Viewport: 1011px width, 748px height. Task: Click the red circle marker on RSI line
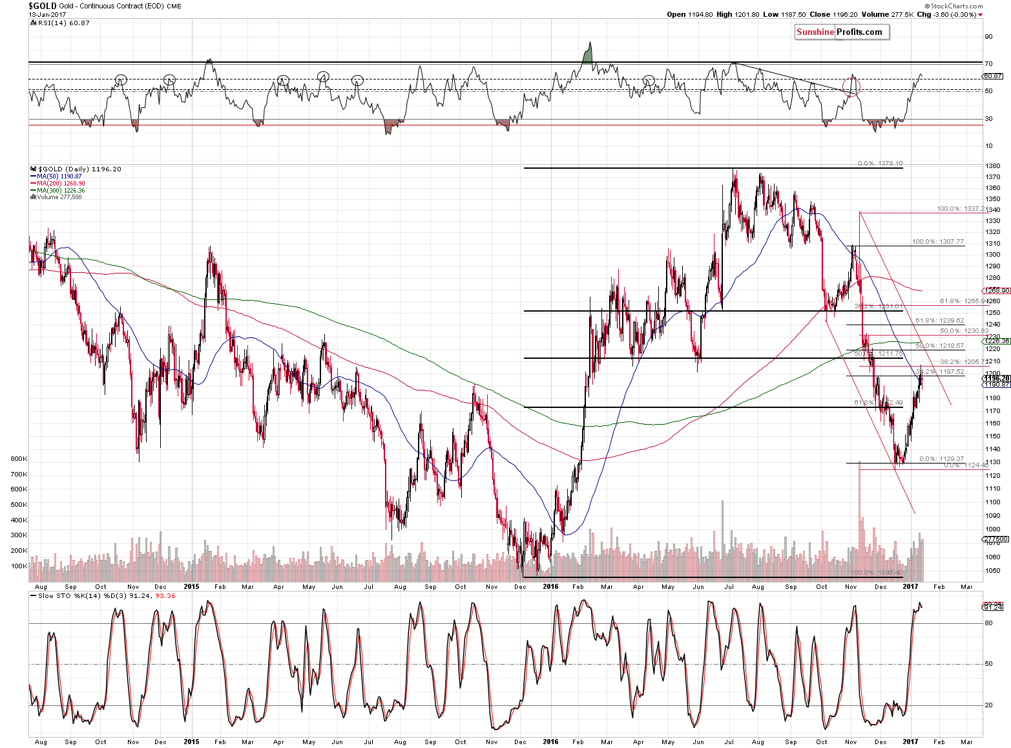851,87
